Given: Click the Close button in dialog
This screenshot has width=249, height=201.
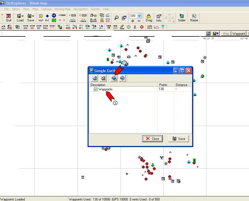Looking at the screenshot, I should coord(152,139).
